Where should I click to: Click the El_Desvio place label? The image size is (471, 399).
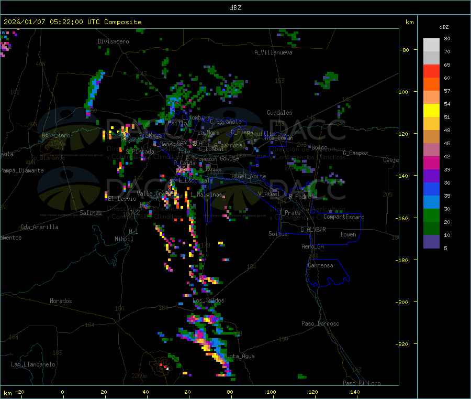coord(122,199)
